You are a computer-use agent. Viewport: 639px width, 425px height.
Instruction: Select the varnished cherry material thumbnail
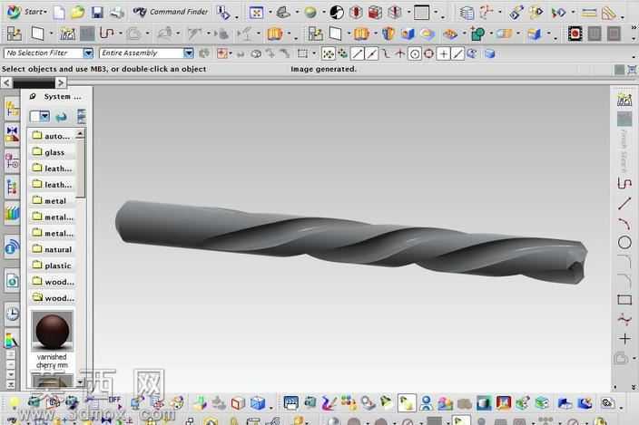coord(52,332)
